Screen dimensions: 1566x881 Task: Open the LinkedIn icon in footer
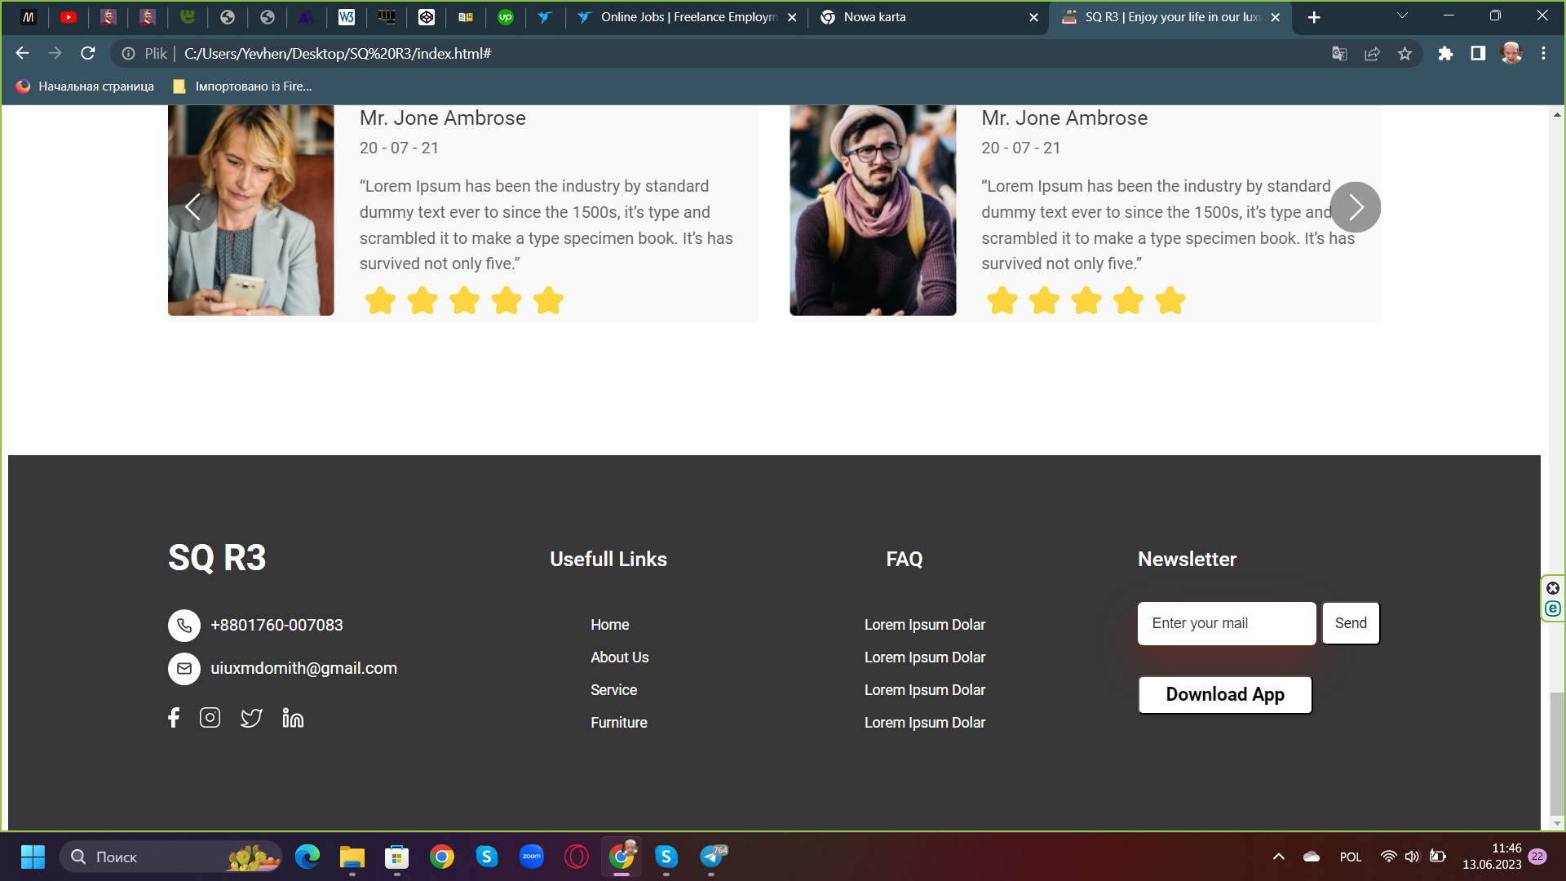(293, 718)
